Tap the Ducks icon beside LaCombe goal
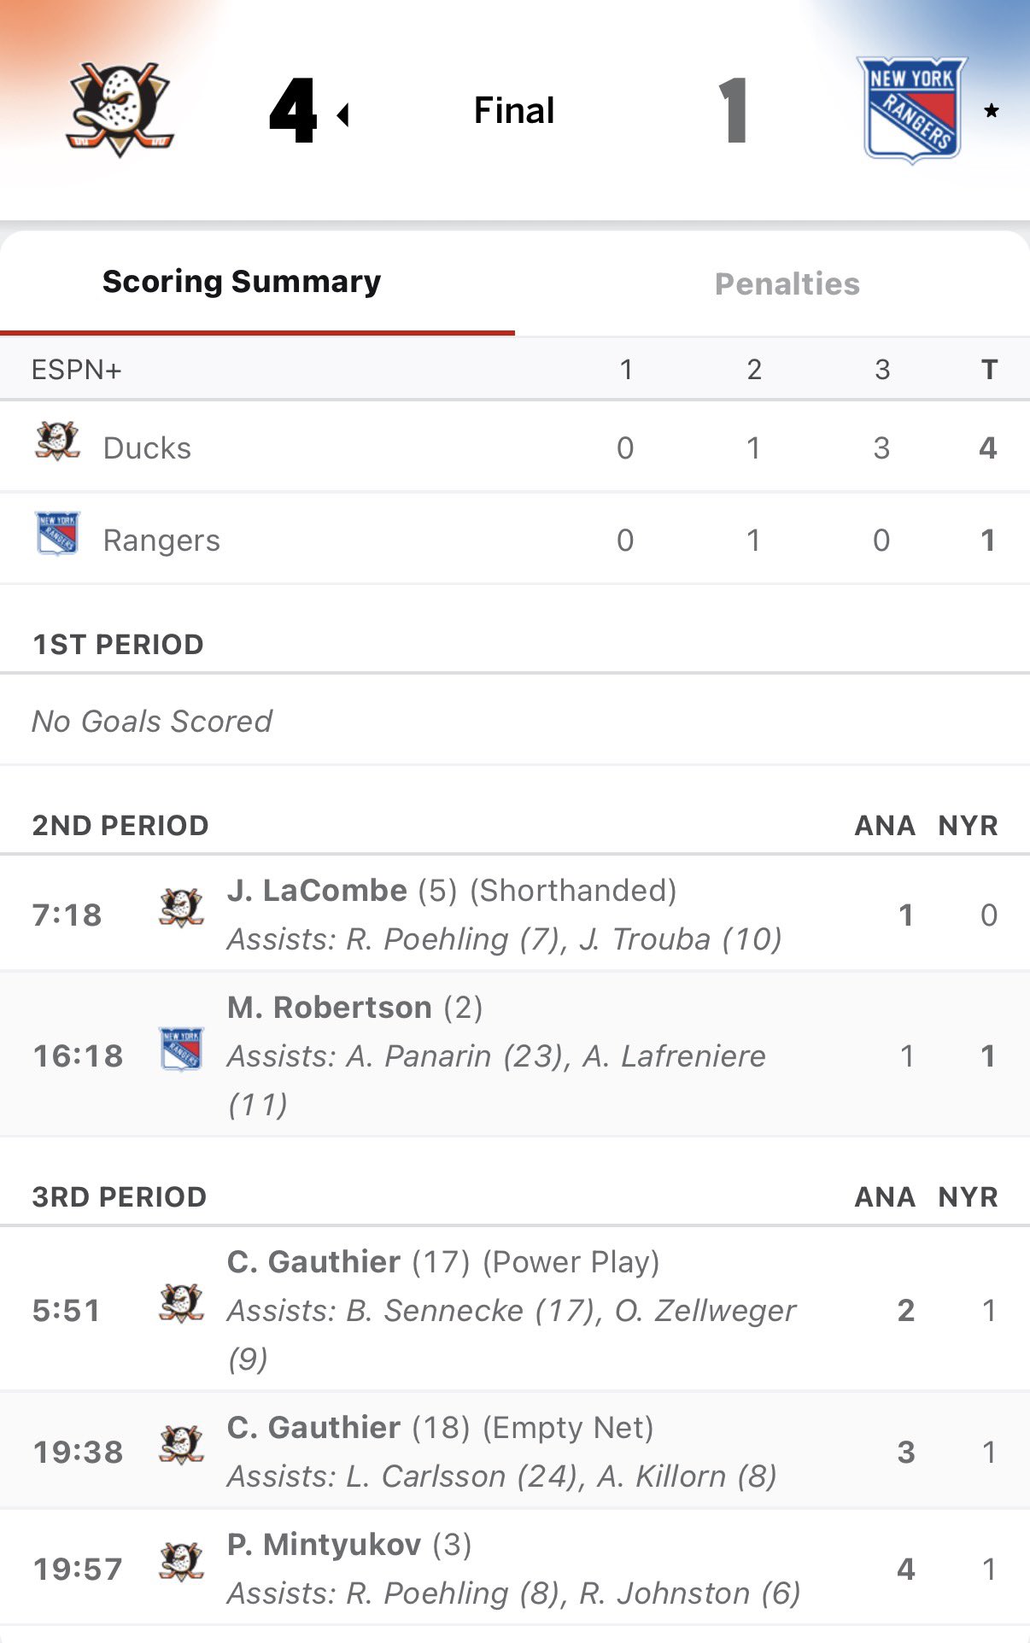Image resolution: width=1030 pixels, height=1643 pixels. (x=181, y=908)
